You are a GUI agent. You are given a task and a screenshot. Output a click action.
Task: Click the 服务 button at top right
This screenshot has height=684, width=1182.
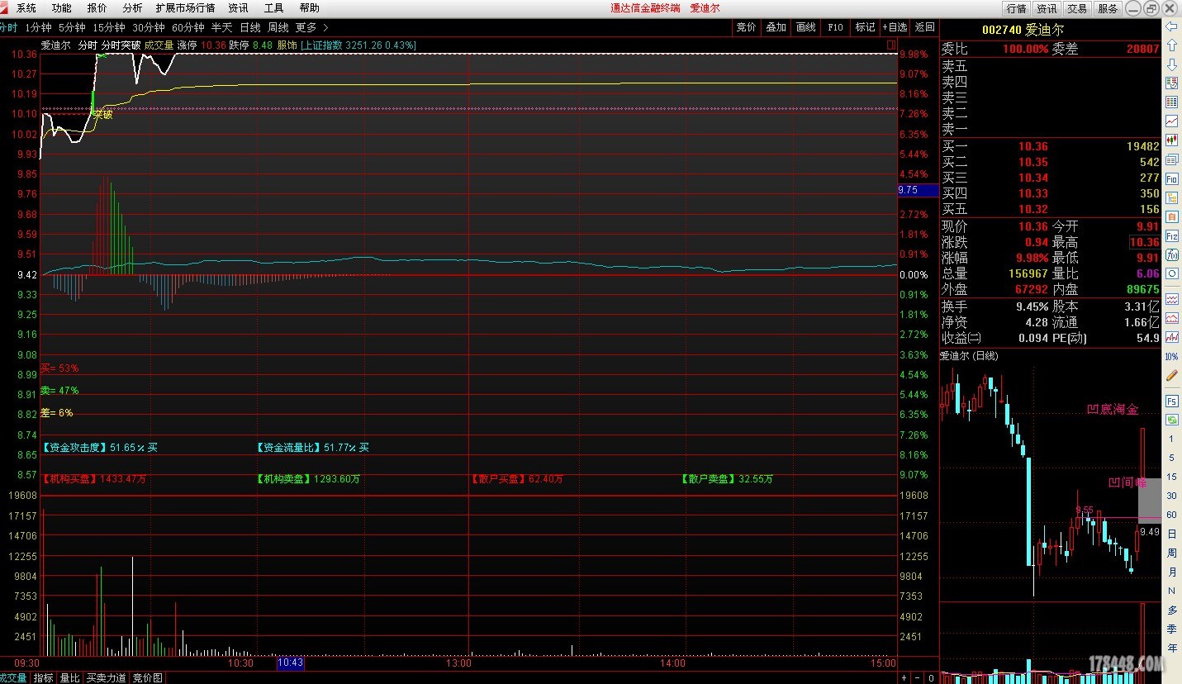(x=1108, y=8)
